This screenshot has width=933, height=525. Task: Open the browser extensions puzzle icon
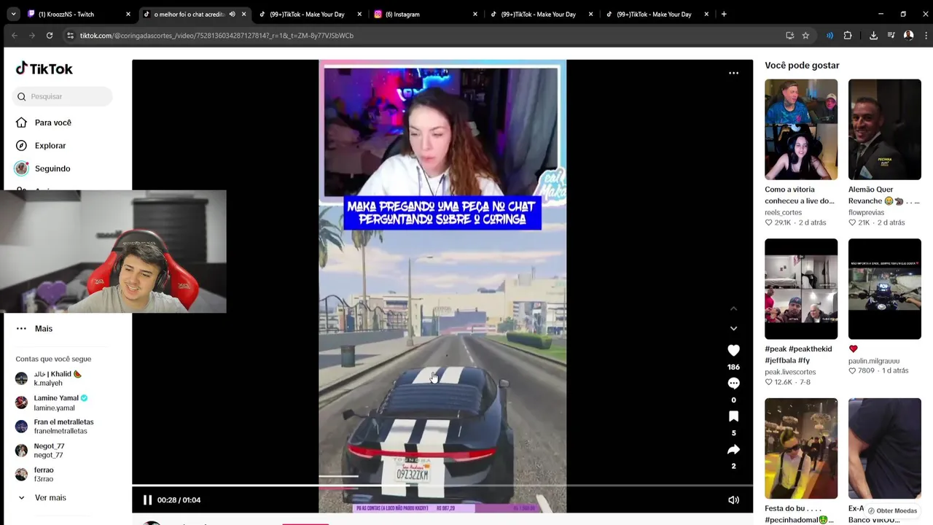848,35
